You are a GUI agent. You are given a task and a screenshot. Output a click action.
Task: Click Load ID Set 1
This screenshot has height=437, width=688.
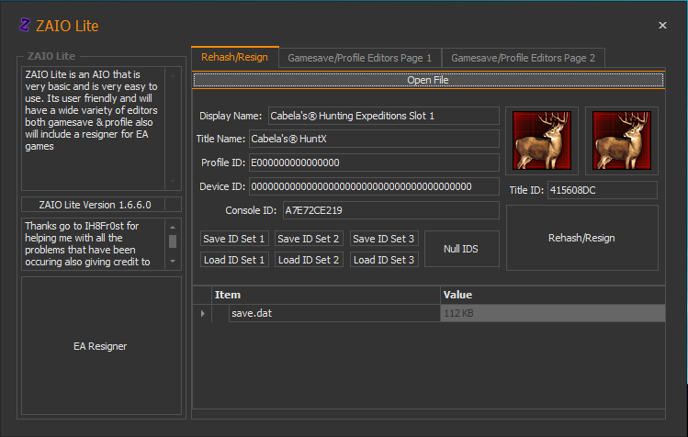(x=234, y=260)
